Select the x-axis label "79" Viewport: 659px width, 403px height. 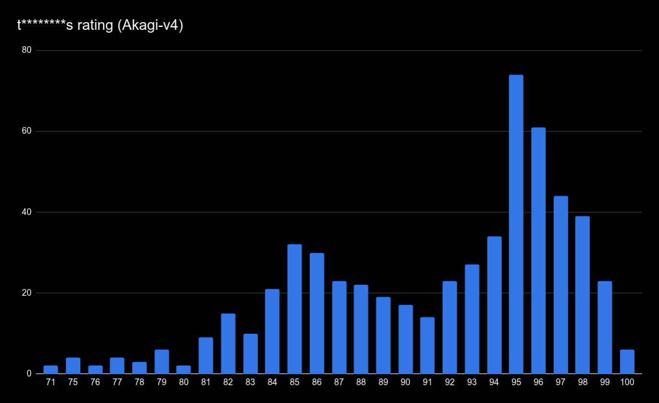(x=162, y=383)
